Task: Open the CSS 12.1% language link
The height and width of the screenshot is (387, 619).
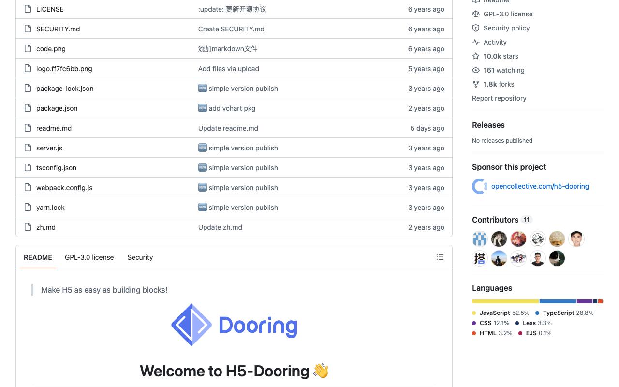Action: (x=490, y=323)
